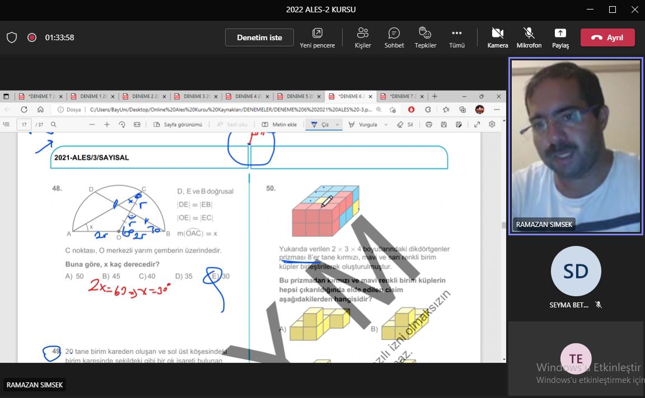Open the PDF search magnifier
The width and height of the screenshot is (645, 398).
(x=54, y=125)
